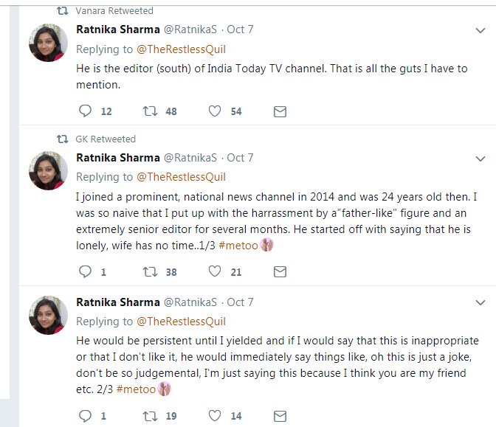Screen dimensions: 496x427
Task: Retweet the tweet with 19 retweets
Action: tap(150, 416)
